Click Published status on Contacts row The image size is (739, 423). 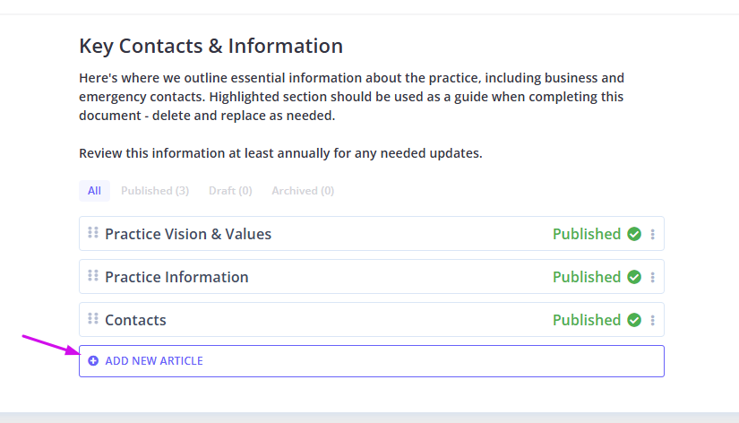click(x=587, y=320)
